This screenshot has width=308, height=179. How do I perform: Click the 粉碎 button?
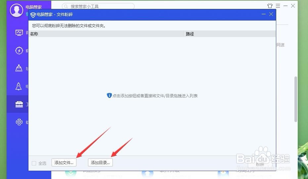(x=260, y=164)
